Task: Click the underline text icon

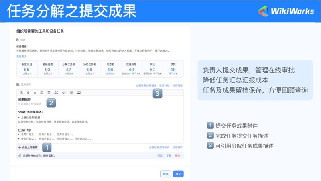Action: coord(35,93)
